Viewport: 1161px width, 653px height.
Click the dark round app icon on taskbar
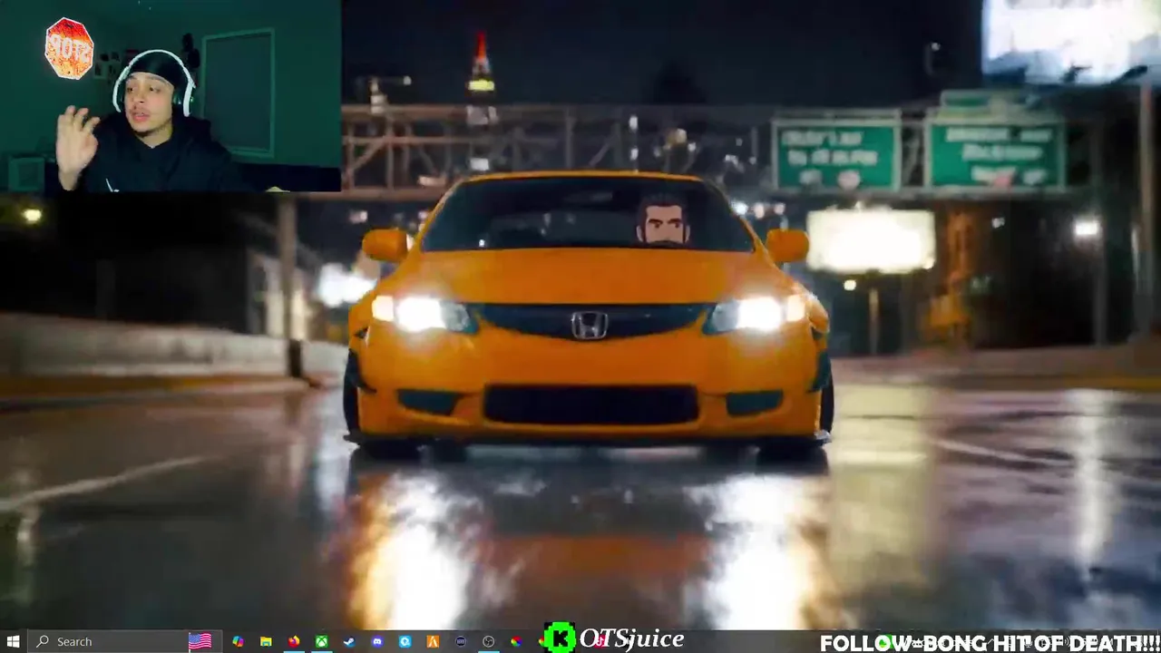pos(461,641)
